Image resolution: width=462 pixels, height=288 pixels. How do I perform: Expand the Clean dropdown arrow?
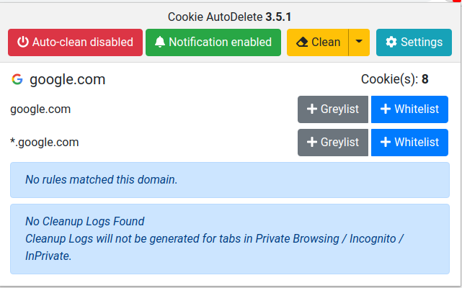click(x=359, y=42)
